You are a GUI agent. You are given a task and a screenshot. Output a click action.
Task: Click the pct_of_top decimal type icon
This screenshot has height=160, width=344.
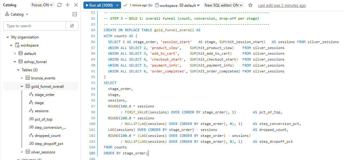pyautogui.click(x=31, y=119)
